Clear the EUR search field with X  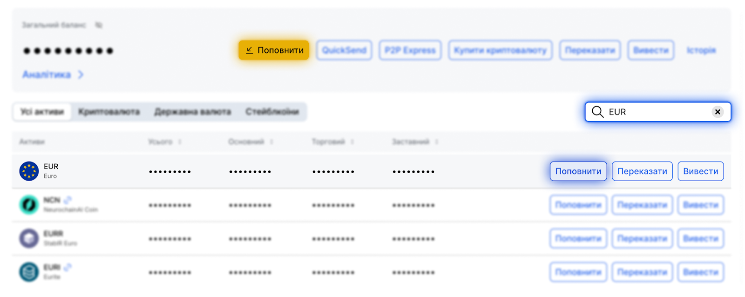click(x=718, y=112)
